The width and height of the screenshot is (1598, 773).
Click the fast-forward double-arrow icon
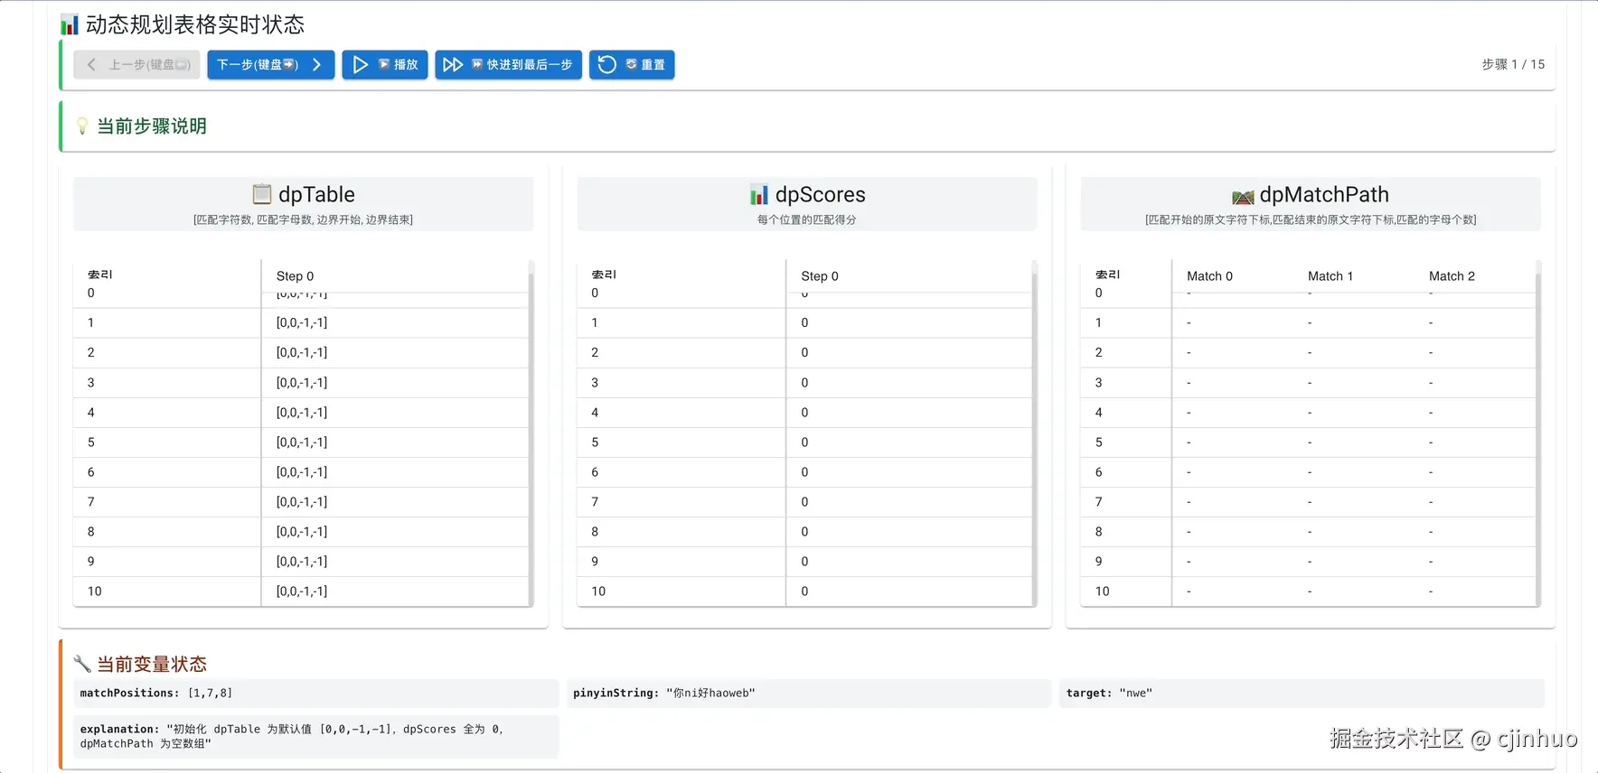(x=453, y=65)
